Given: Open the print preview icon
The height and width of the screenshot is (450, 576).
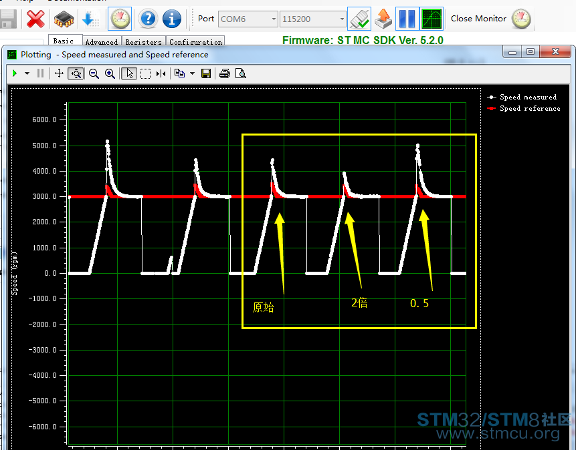Looking at the screenshot, I should point(241,73).
